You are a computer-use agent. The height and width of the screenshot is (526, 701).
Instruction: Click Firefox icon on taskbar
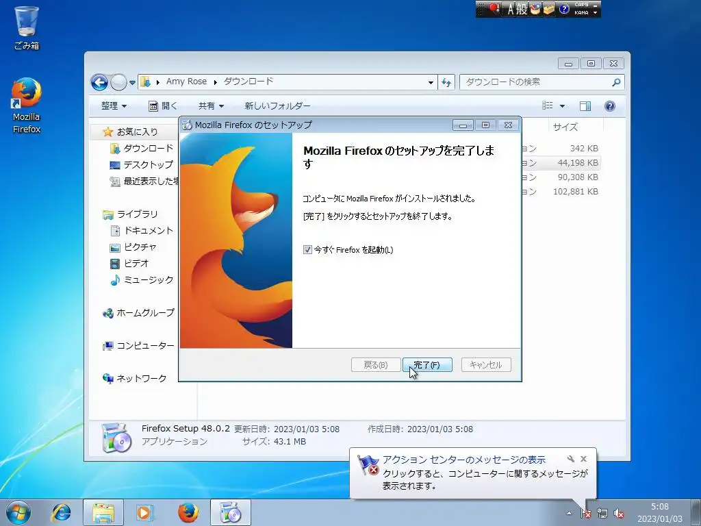point(188,512)
